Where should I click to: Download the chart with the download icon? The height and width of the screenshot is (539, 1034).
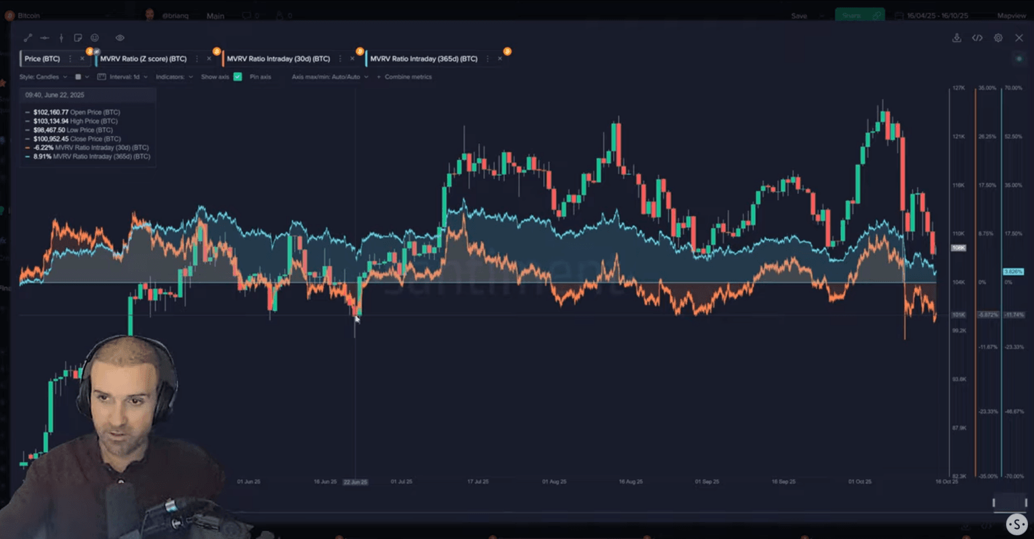point(957,38)
